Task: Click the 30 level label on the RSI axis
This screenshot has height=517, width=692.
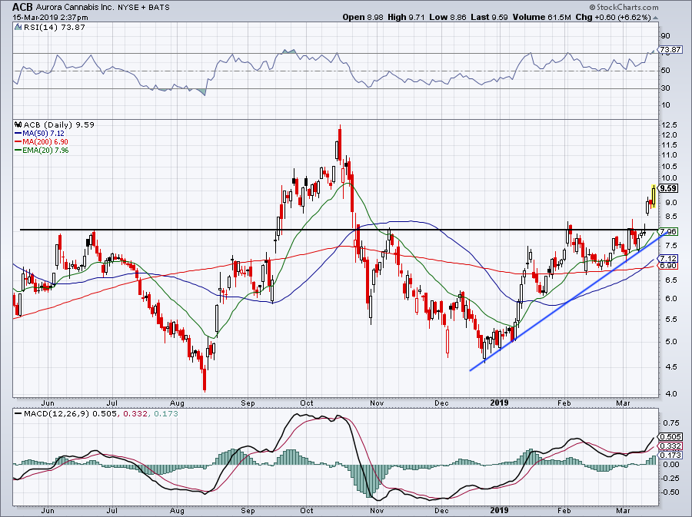Action: tap(666, 88)
